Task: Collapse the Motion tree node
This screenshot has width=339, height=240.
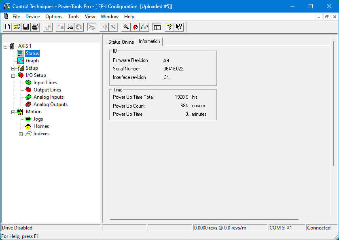Action: pos(13,112)
